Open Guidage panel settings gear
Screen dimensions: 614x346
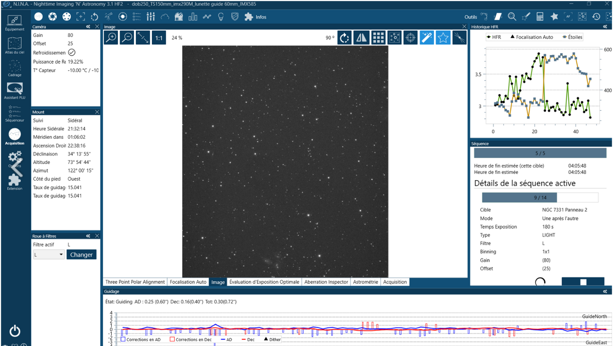605,291
